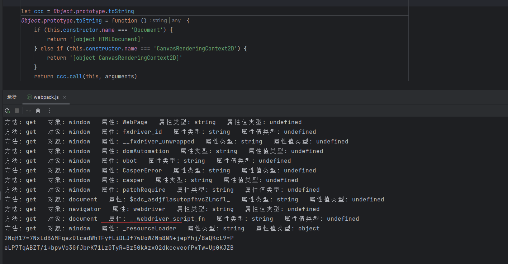508x264 pixels.
Task: Close the webpack.js console tab
Action: [64, 97]
